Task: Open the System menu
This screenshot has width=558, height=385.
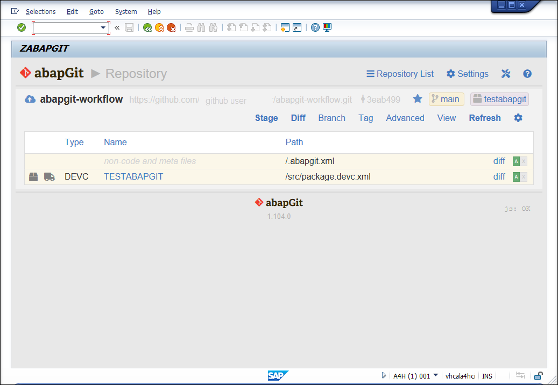Action: pyautogui.click(x=126, y=12)
